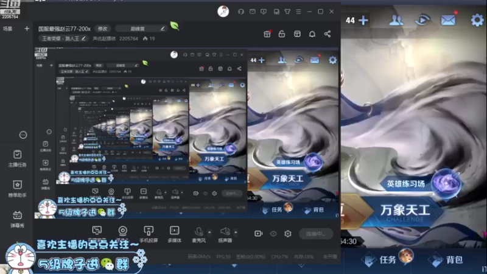Open the gift box icon with red dot
The image size is (487, 274).
point(267,34)
